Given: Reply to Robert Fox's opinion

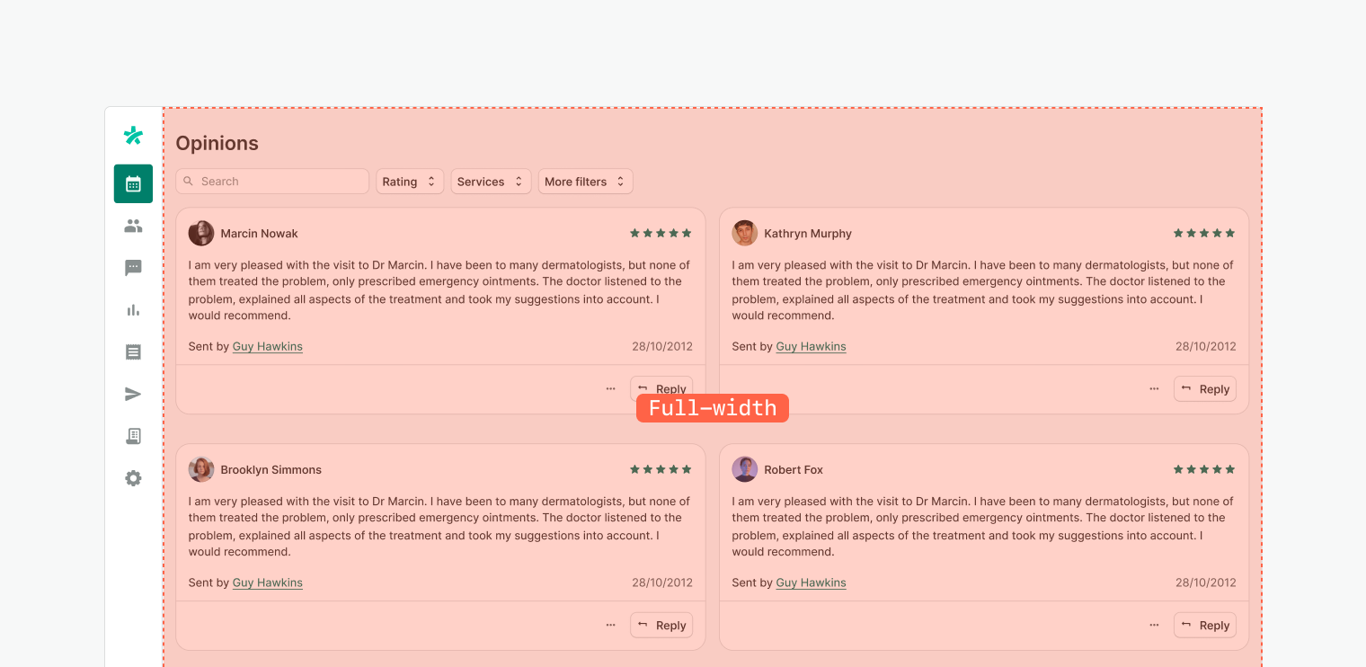Looking at the screenshot, I should tap(1204, 626).
